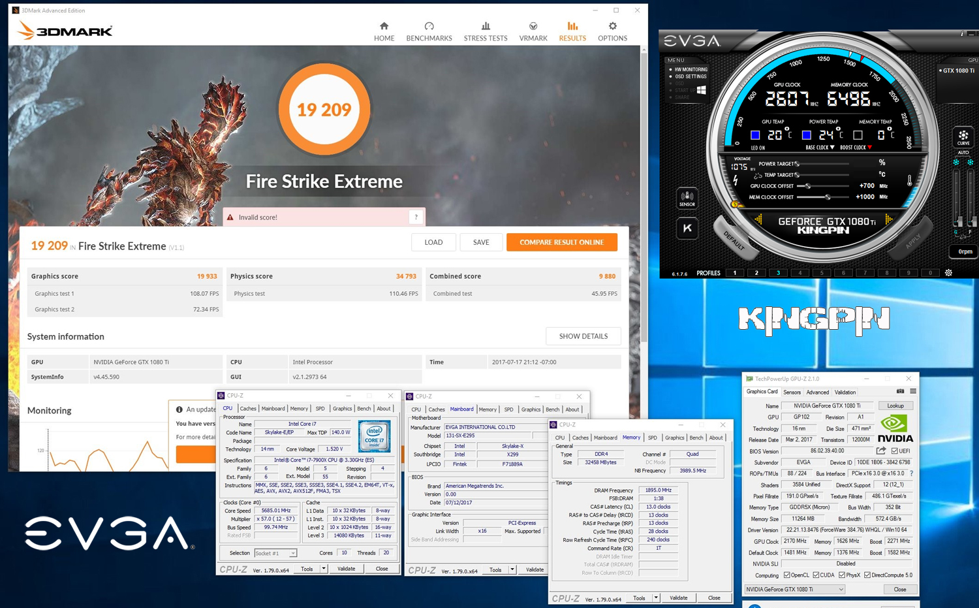Open the GPU selector dropdown in GPU-Z

pyautogui.click(x=795, y=589)
